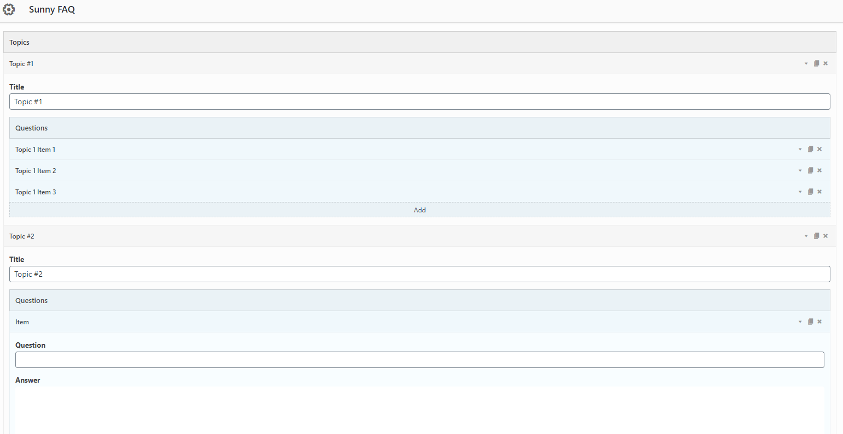Click the Sunny FAQ page title
The image size is (843, 434).
pos(52,9)
